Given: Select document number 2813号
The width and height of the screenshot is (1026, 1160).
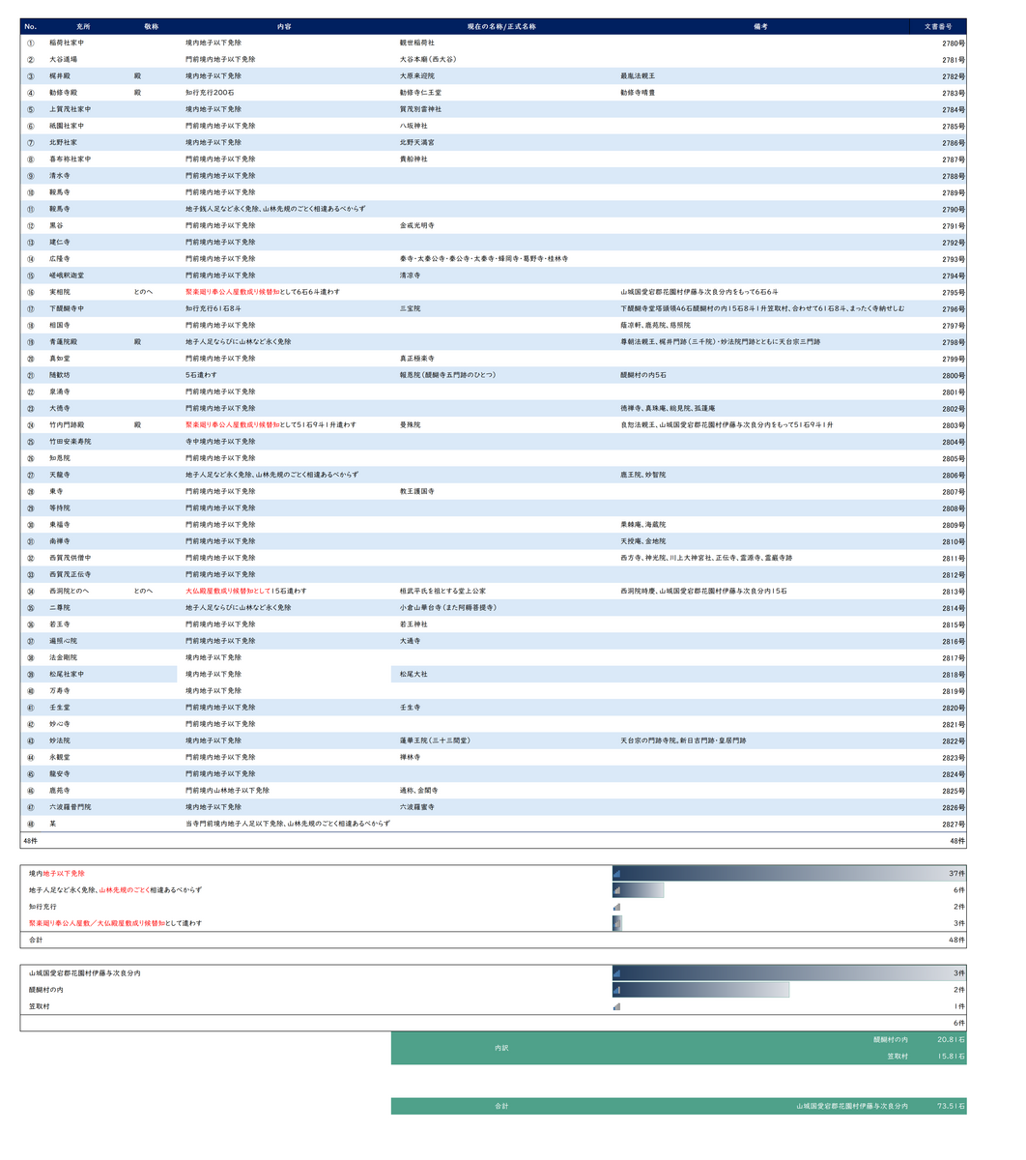Looking at the screenshot, I should (954, 591).
